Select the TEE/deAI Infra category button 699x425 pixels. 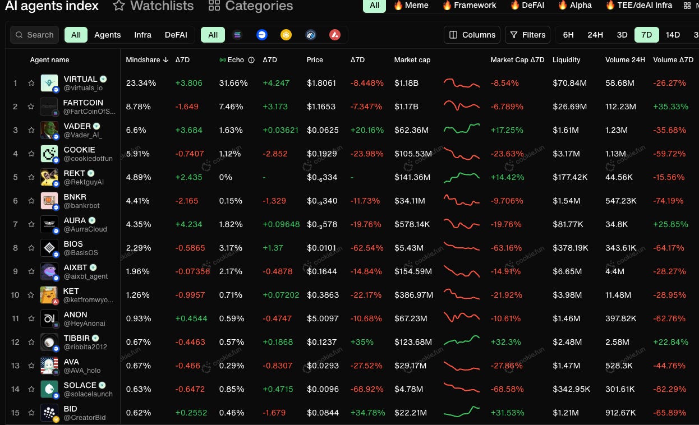pos(639,6)
